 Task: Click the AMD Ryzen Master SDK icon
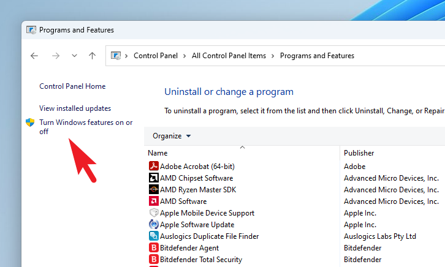click(153, 189)
